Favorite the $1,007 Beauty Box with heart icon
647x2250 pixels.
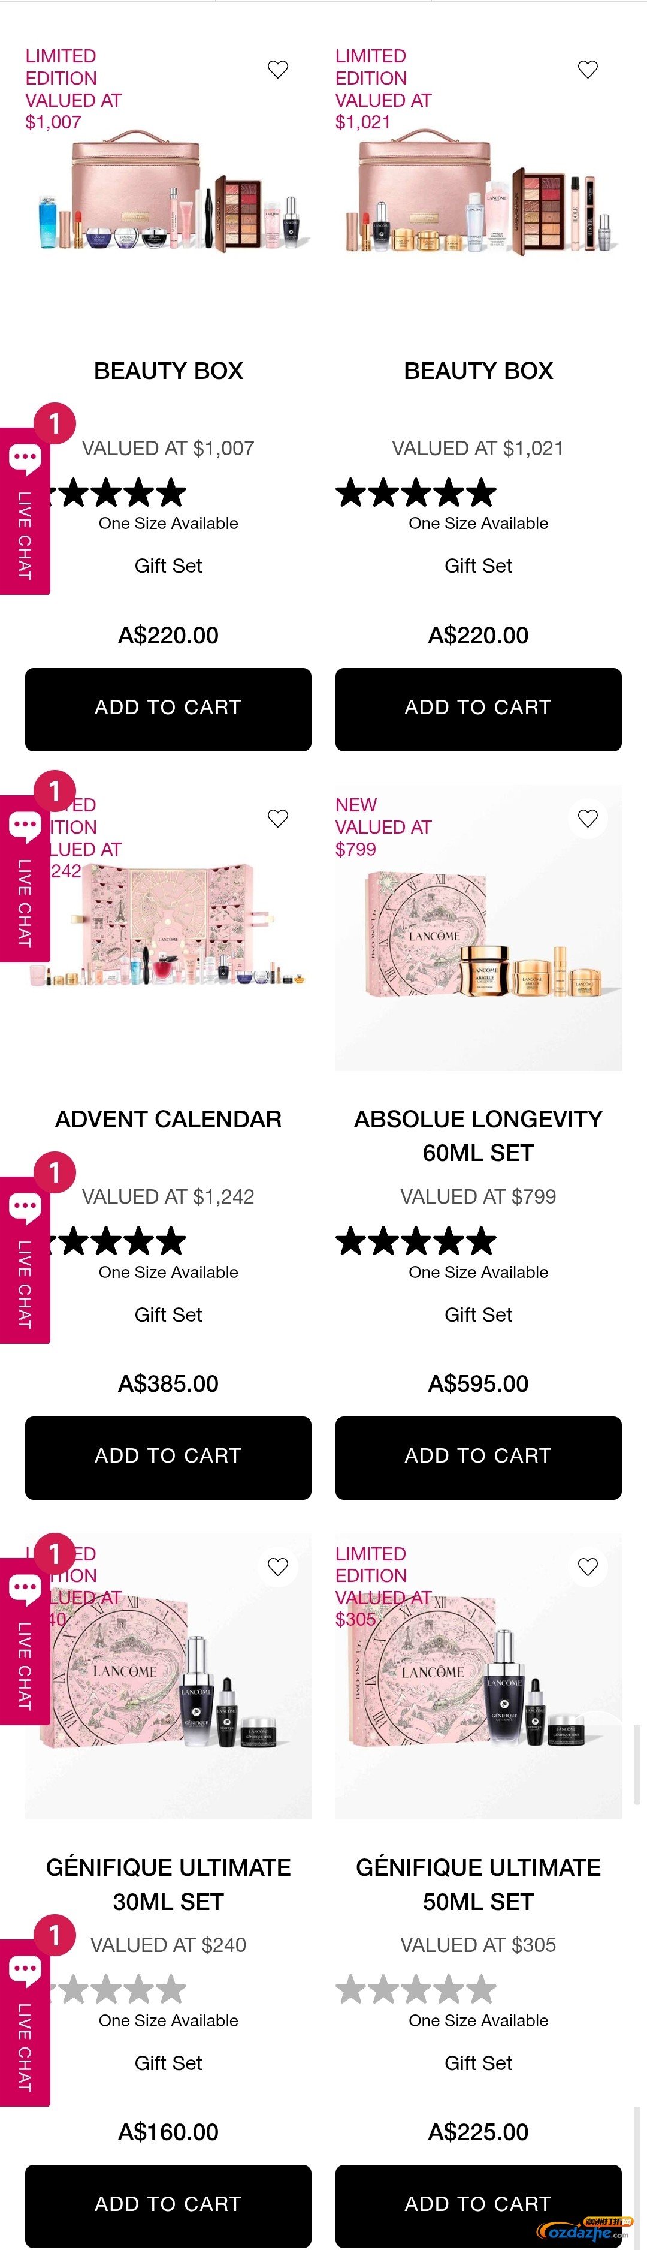point(277,70)
